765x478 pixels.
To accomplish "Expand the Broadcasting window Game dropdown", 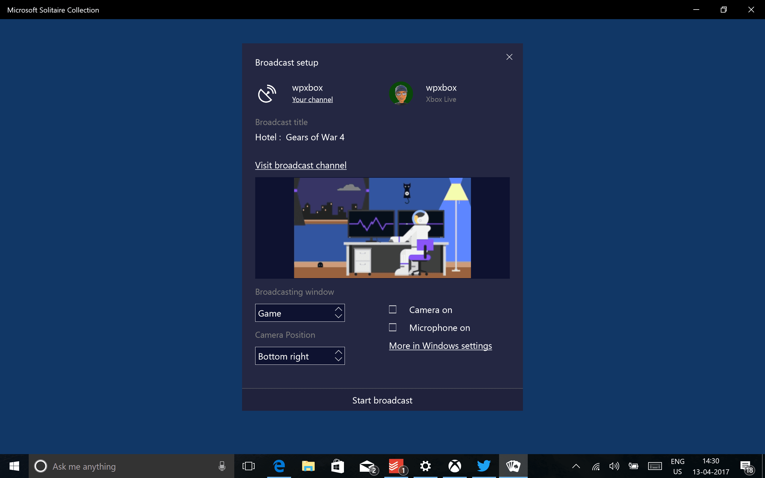I will click(x=300, y=313).
